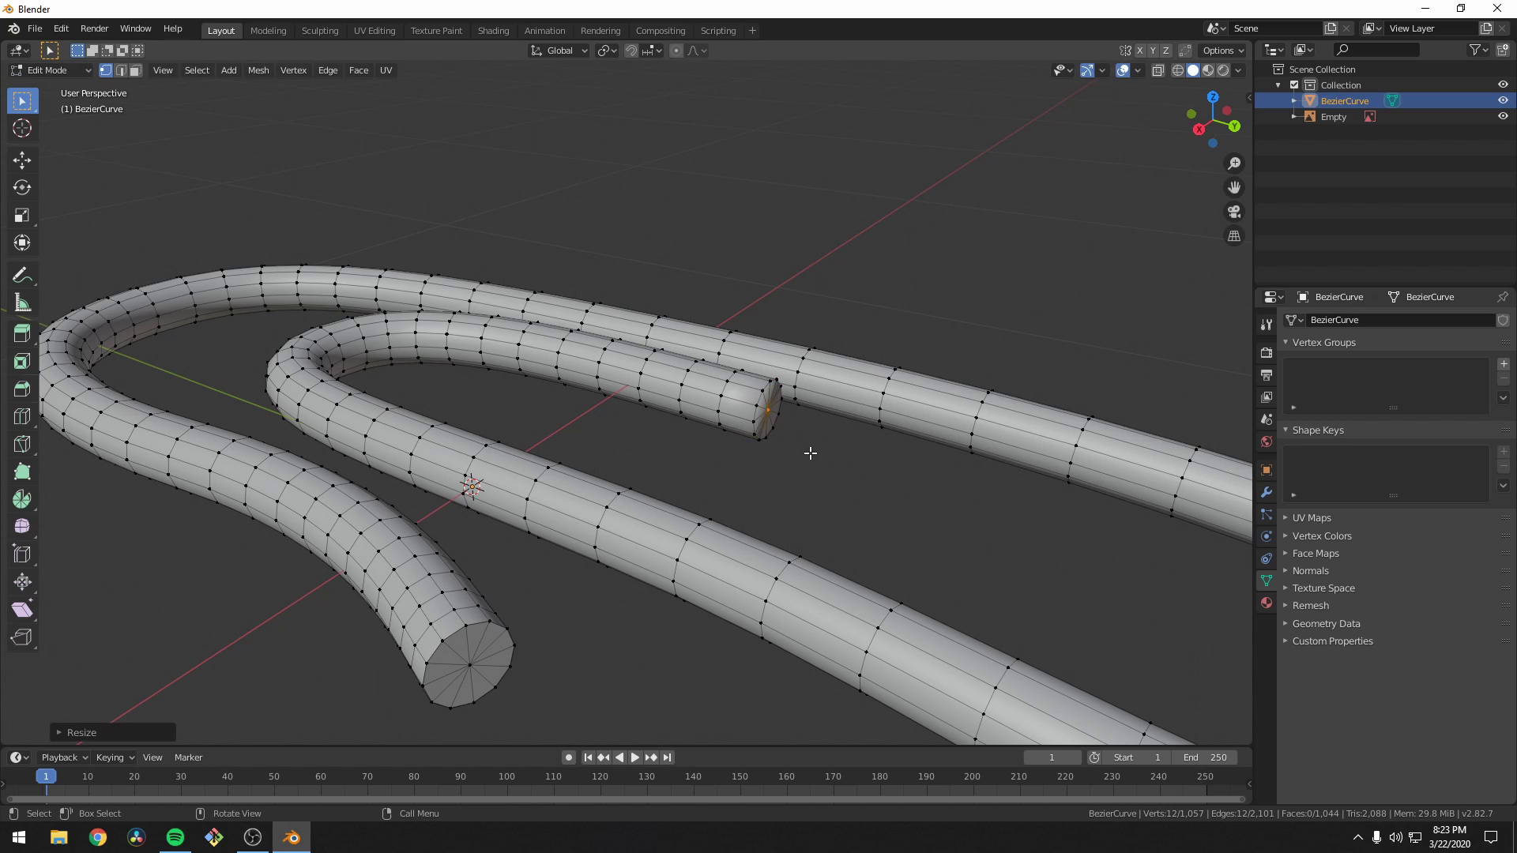Choose the Knife tool
This screenshot has width=1517, height=853.
click(x=21, y=444)
